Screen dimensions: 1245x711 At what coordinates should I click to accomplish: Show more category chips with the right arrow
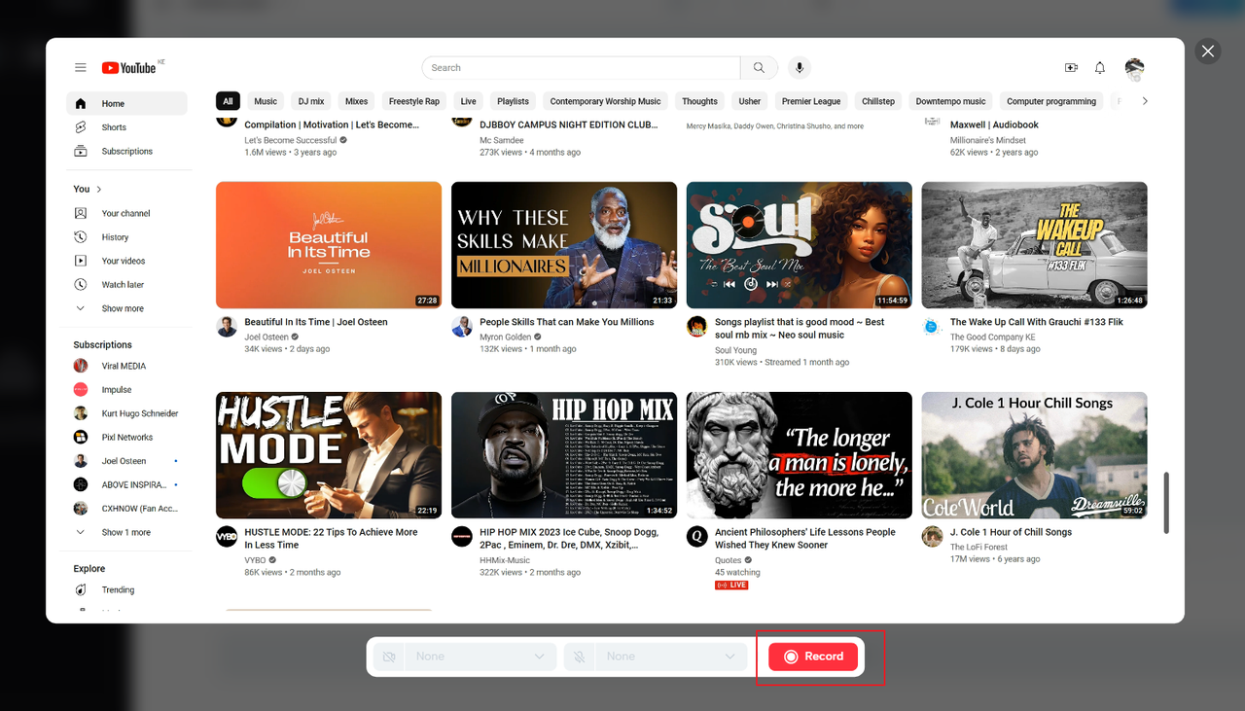click(x=1145, y=101)
